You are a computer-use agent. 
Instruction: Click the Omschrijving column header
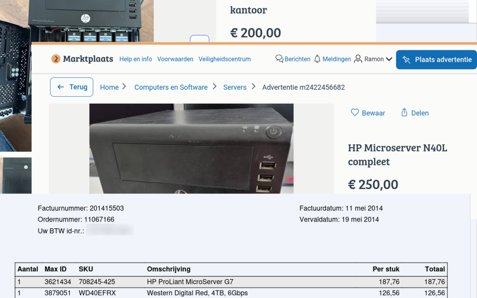coord(169,269)
